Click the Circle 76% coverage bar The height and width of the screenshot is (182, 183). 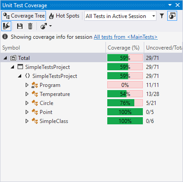[125, 103]
